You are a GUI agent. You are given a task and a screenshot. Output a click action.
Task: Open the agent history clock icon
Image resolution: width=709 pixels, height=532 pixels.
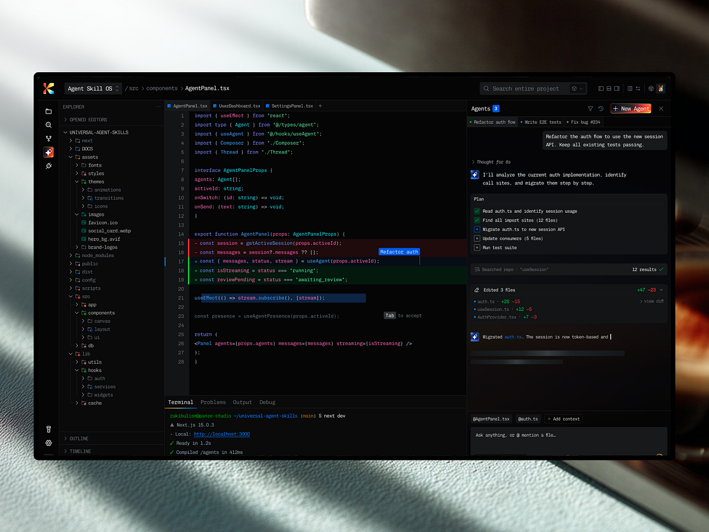601,109
